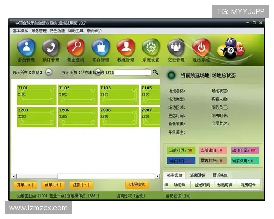
Task: Focus the 查找场地 search input field
Action: [132, 73]
